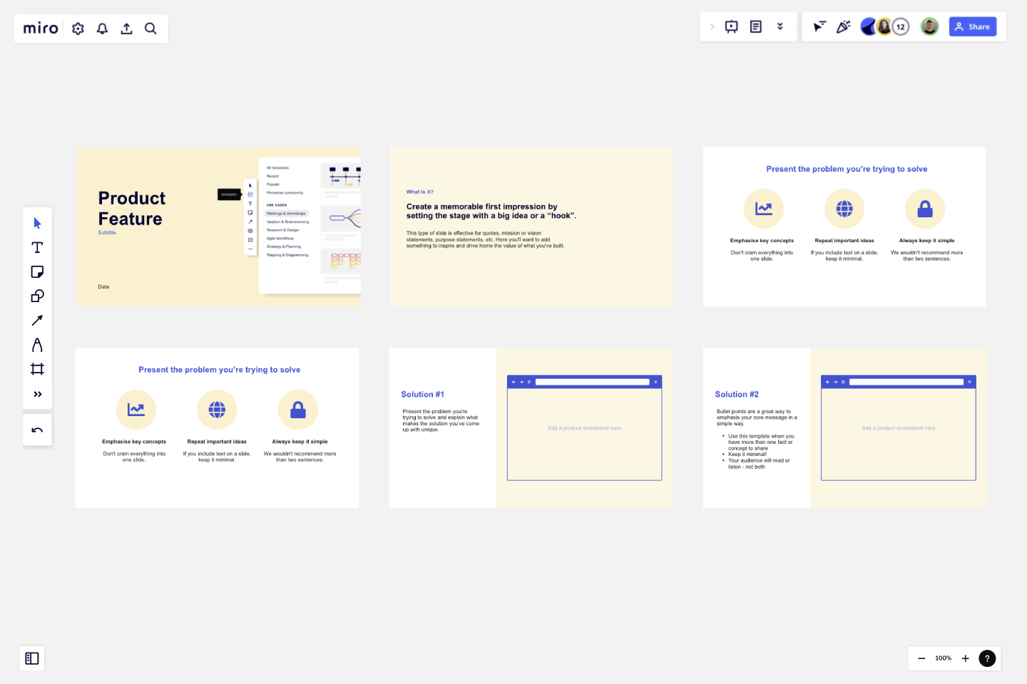This screenshot has width=1027, height=684.
Task: Pick the Sticky note tool
Action: click(37, 271)
